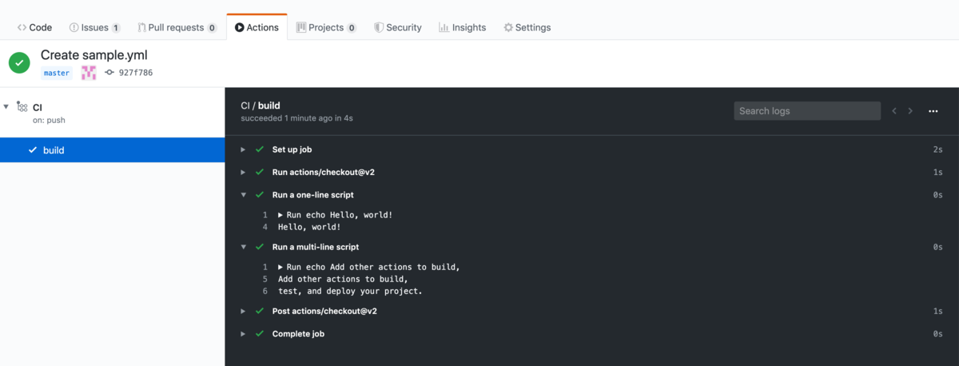Expand the 'Run echo Hello, world!' log group
This screenshot has height=366, width=959.
pos(281,215)
